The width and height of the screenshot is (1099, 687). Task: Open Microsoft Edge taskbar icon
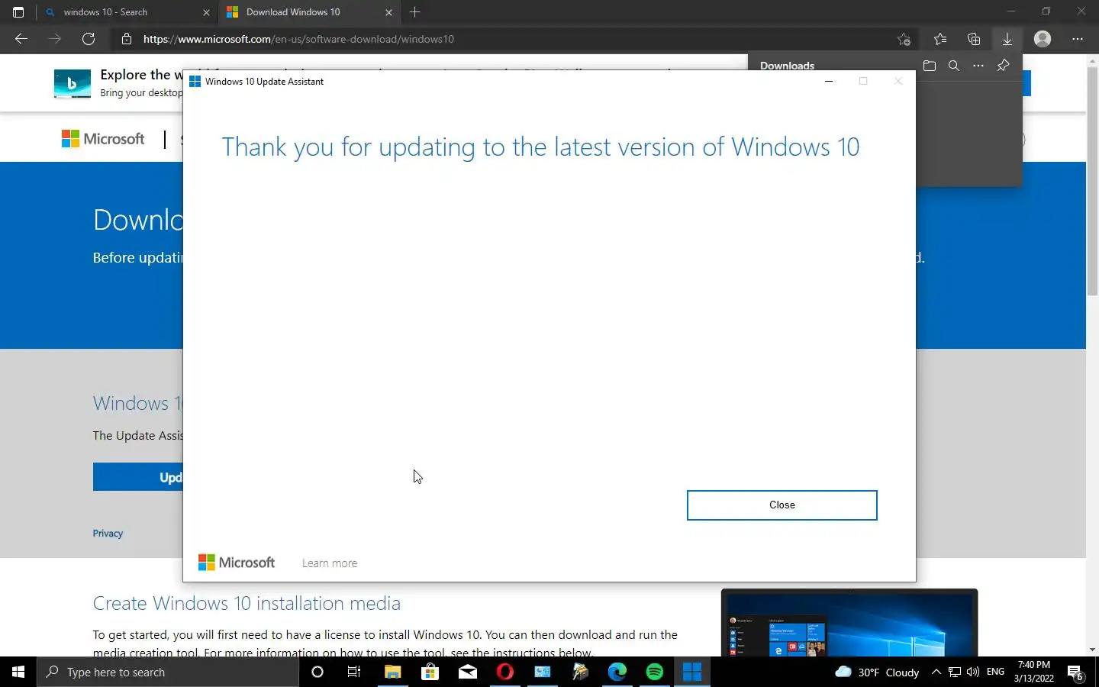point(617,672)
